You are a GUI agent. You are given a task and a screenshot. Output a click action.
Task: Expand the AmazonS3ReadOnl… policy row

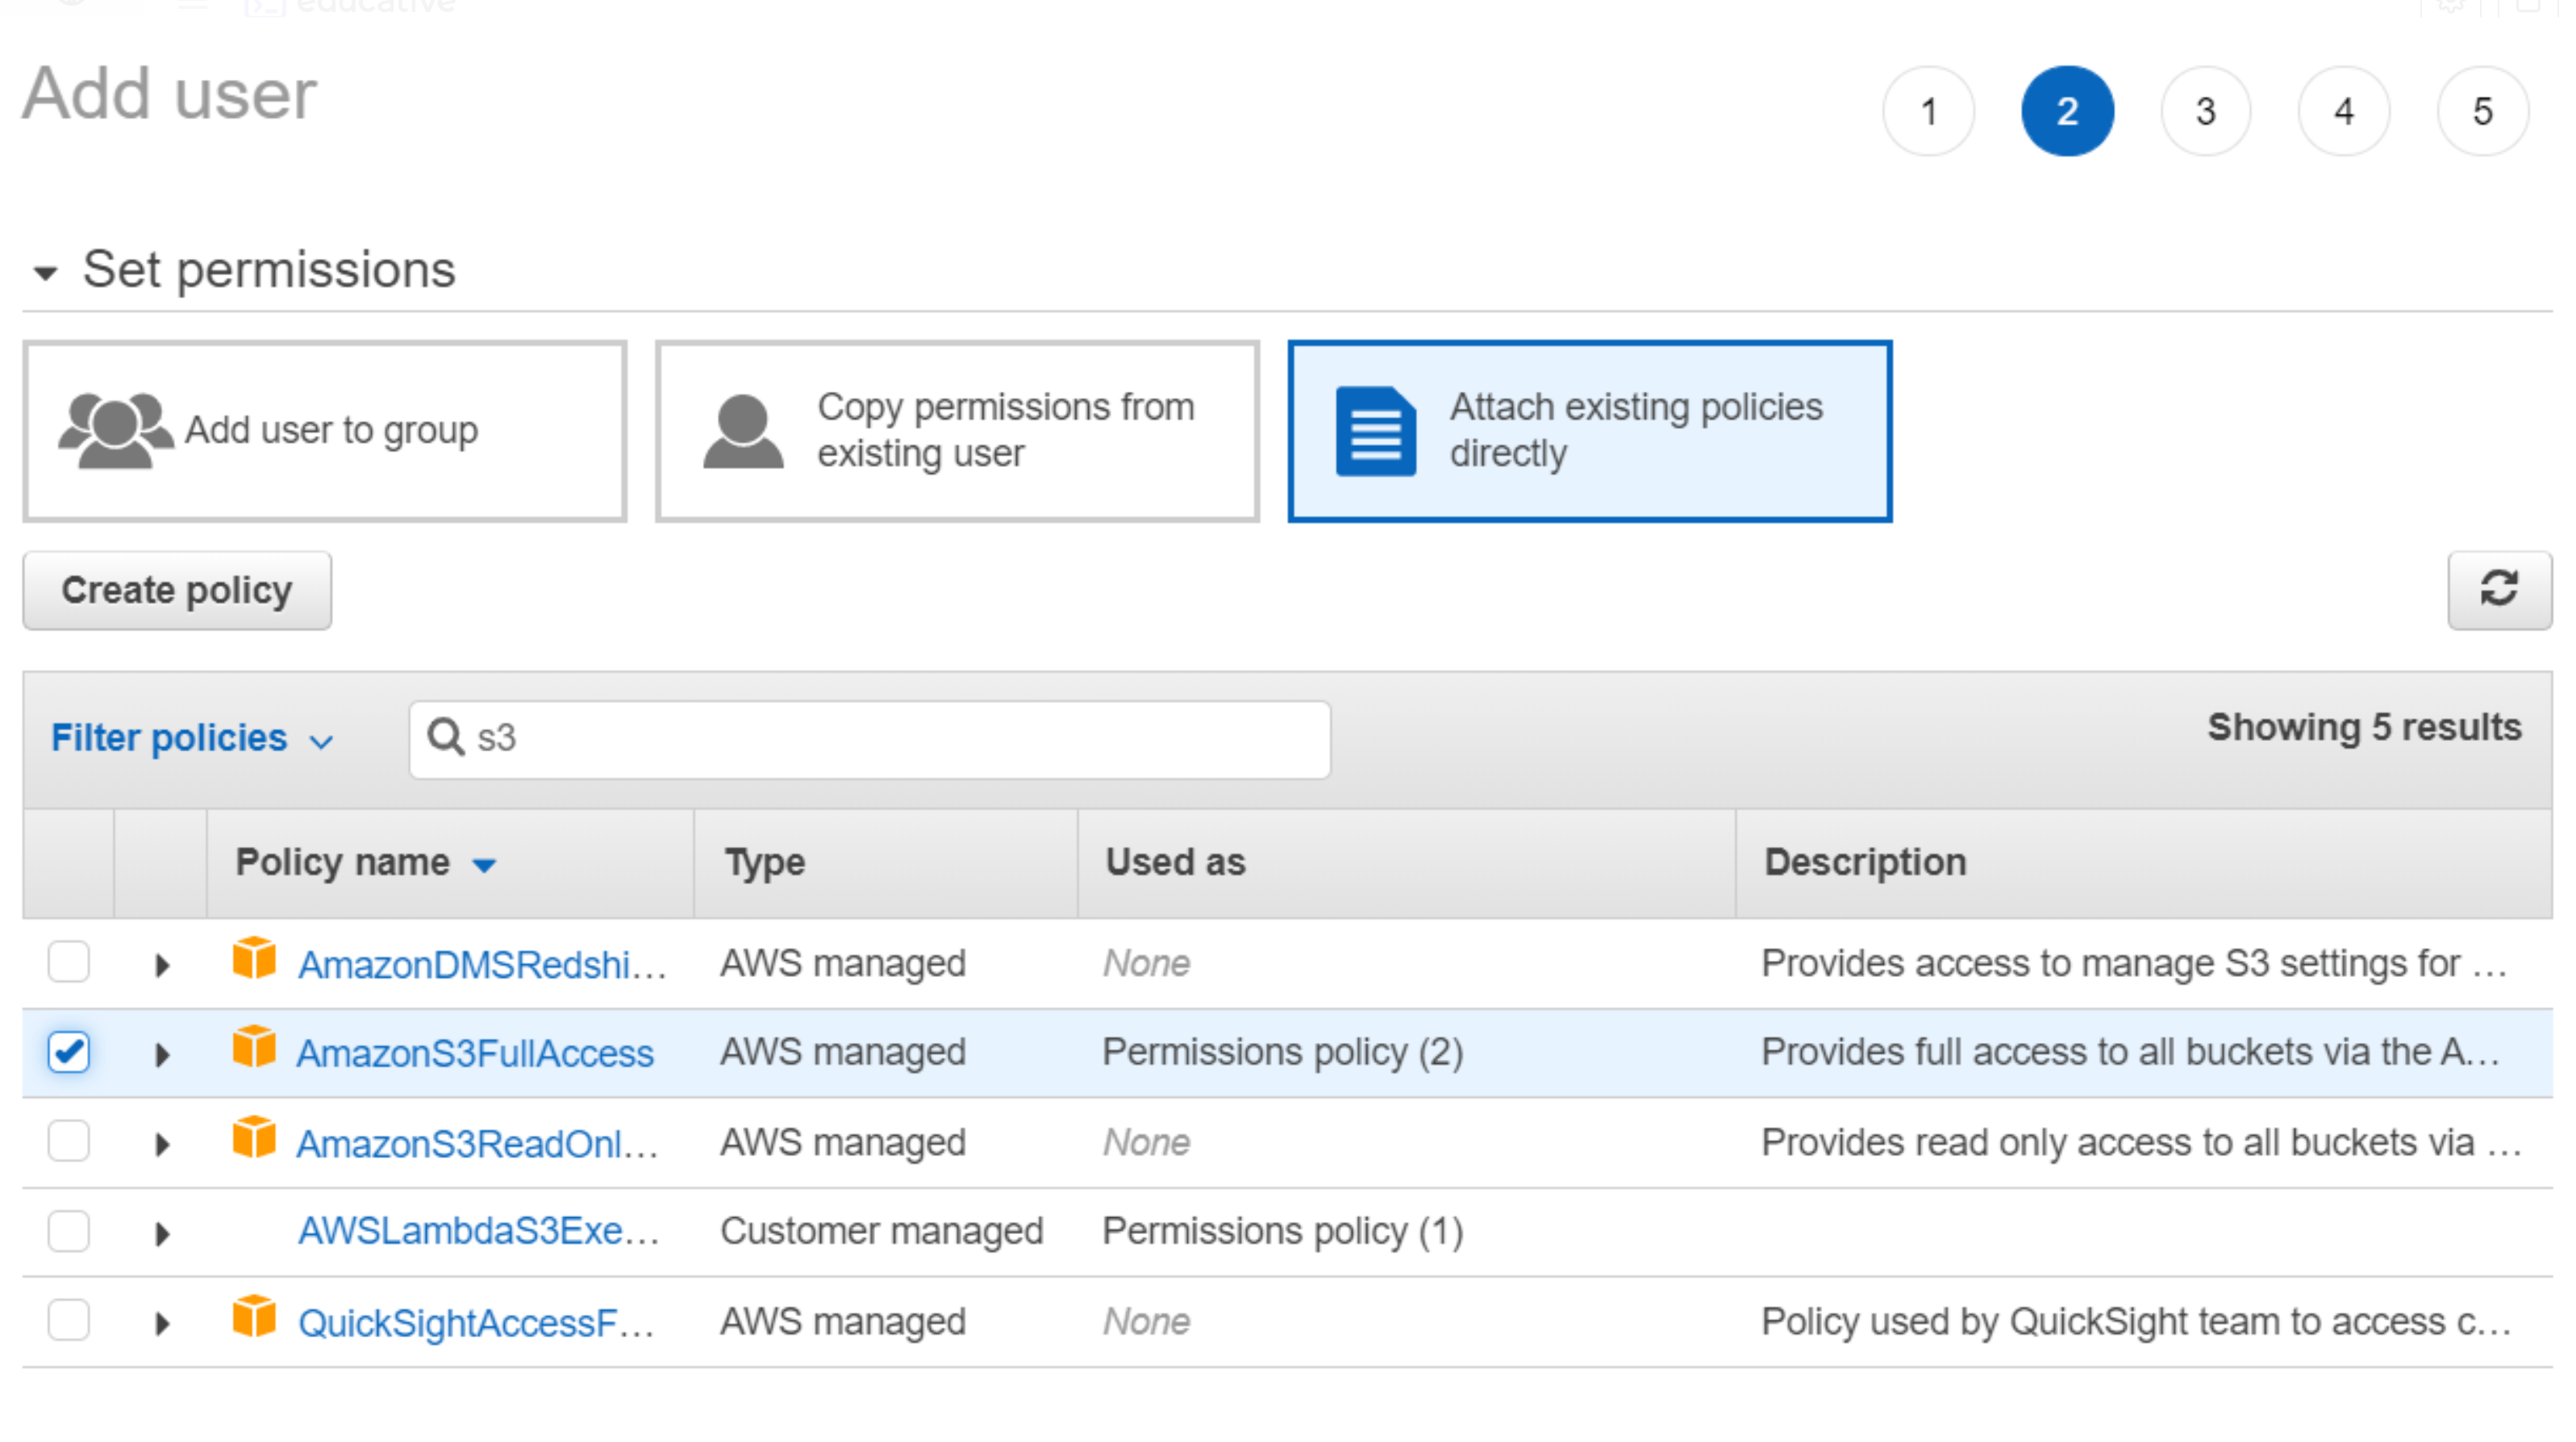click(x=162, y=1145)
